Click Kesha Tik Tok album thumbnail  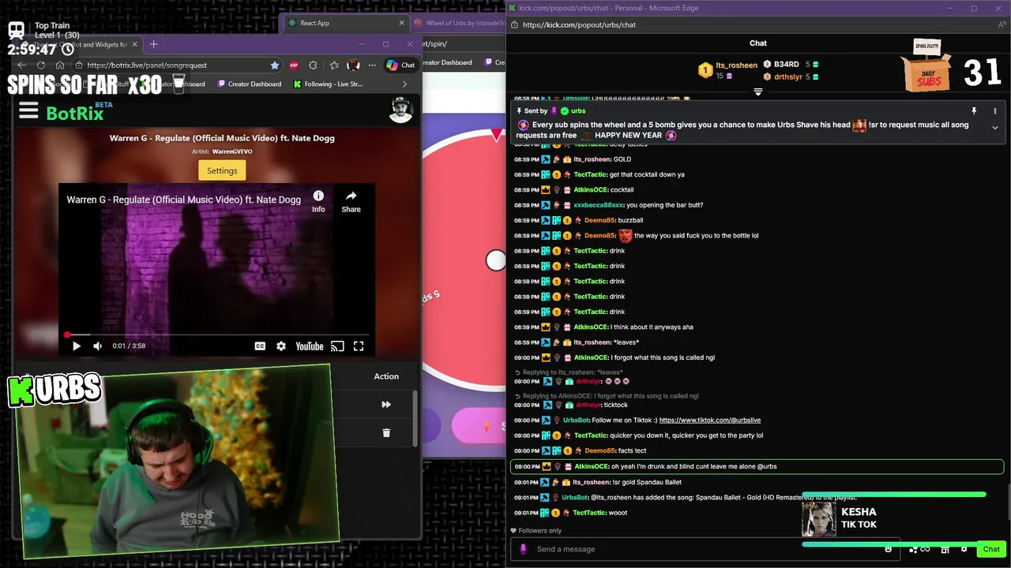point(818,519)
